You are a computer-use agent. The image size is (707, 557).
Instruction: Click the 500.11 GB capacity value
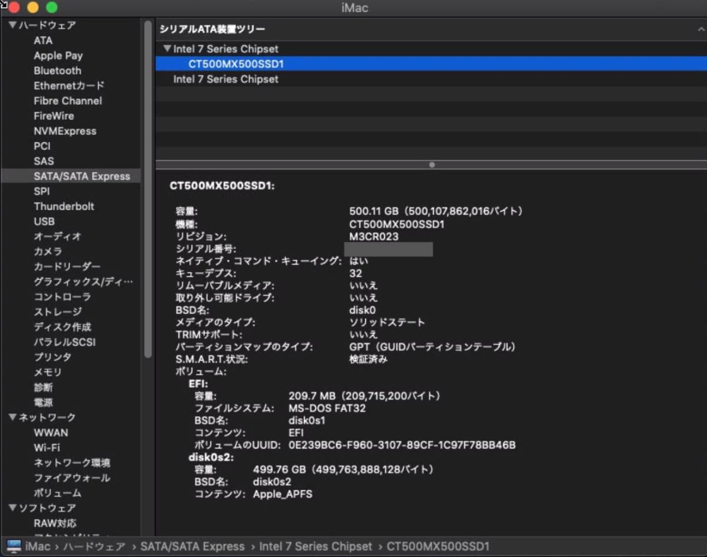pos(436,211)
